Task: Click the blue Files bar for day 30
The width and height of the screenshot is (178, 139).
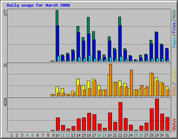Action: (x=162, y=52)
